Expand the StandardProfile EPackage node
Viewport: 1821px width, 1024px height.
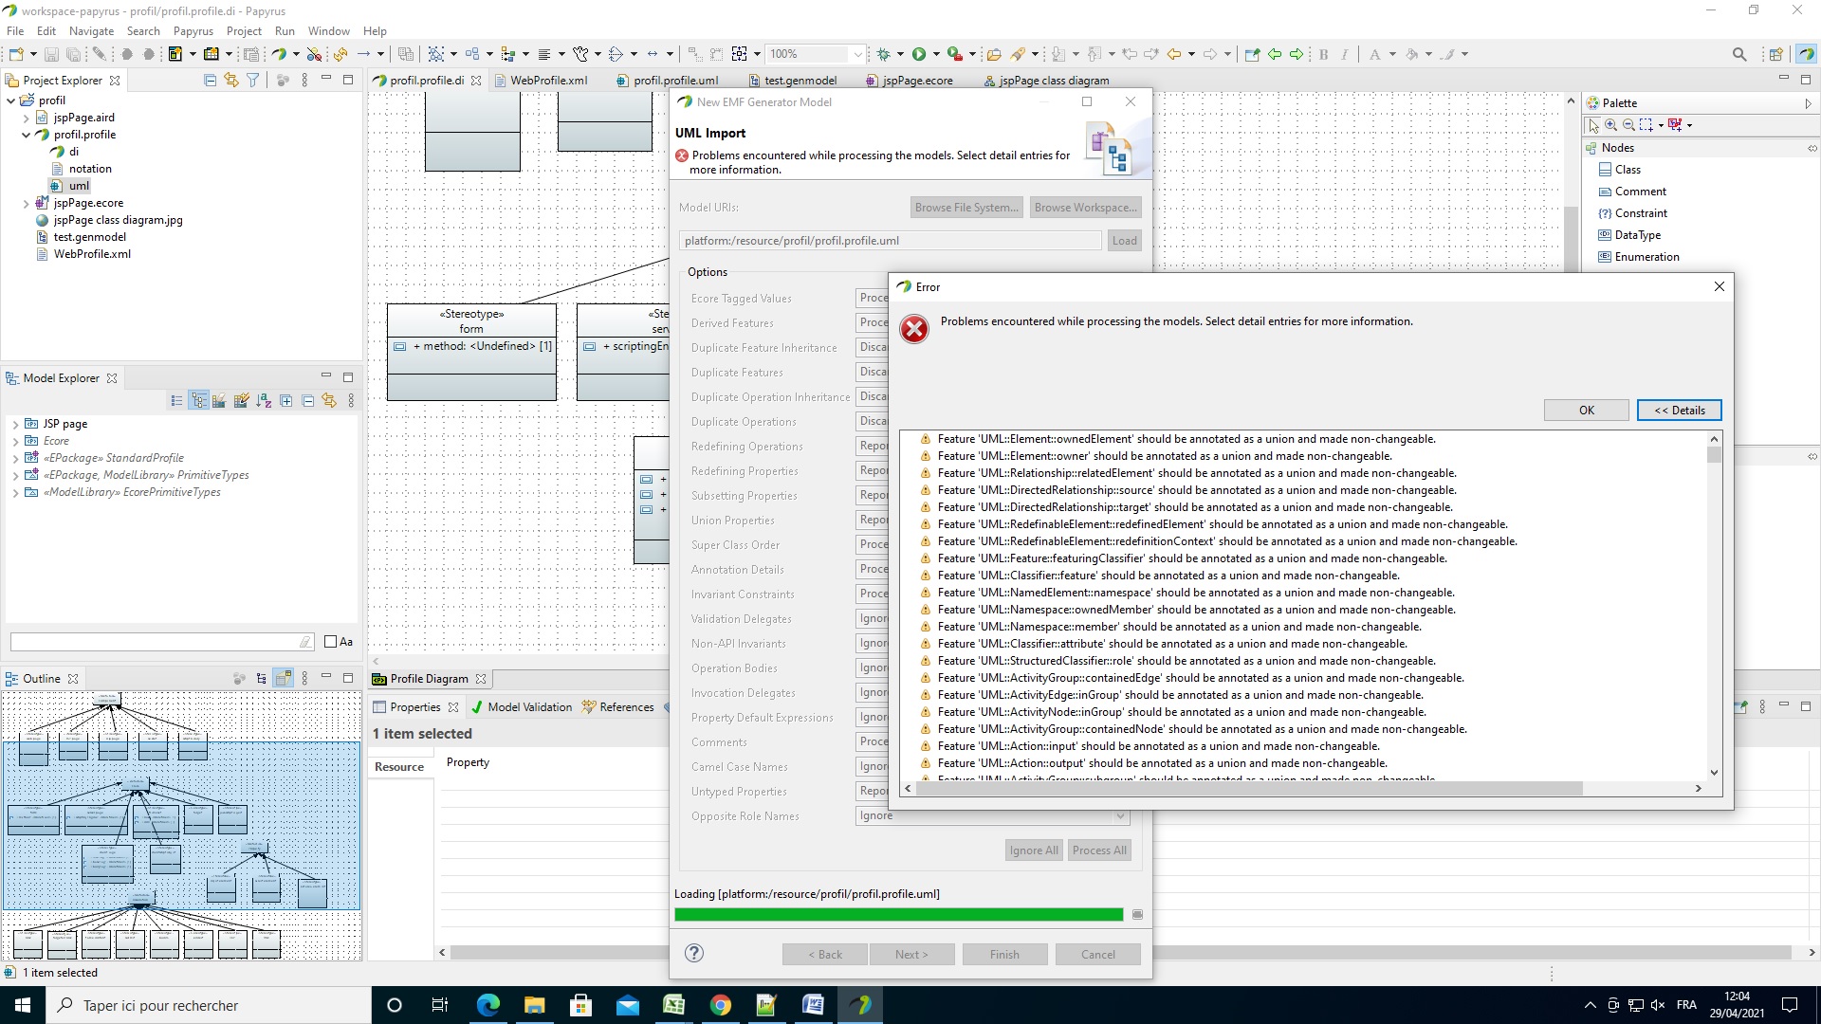[15, 458]
